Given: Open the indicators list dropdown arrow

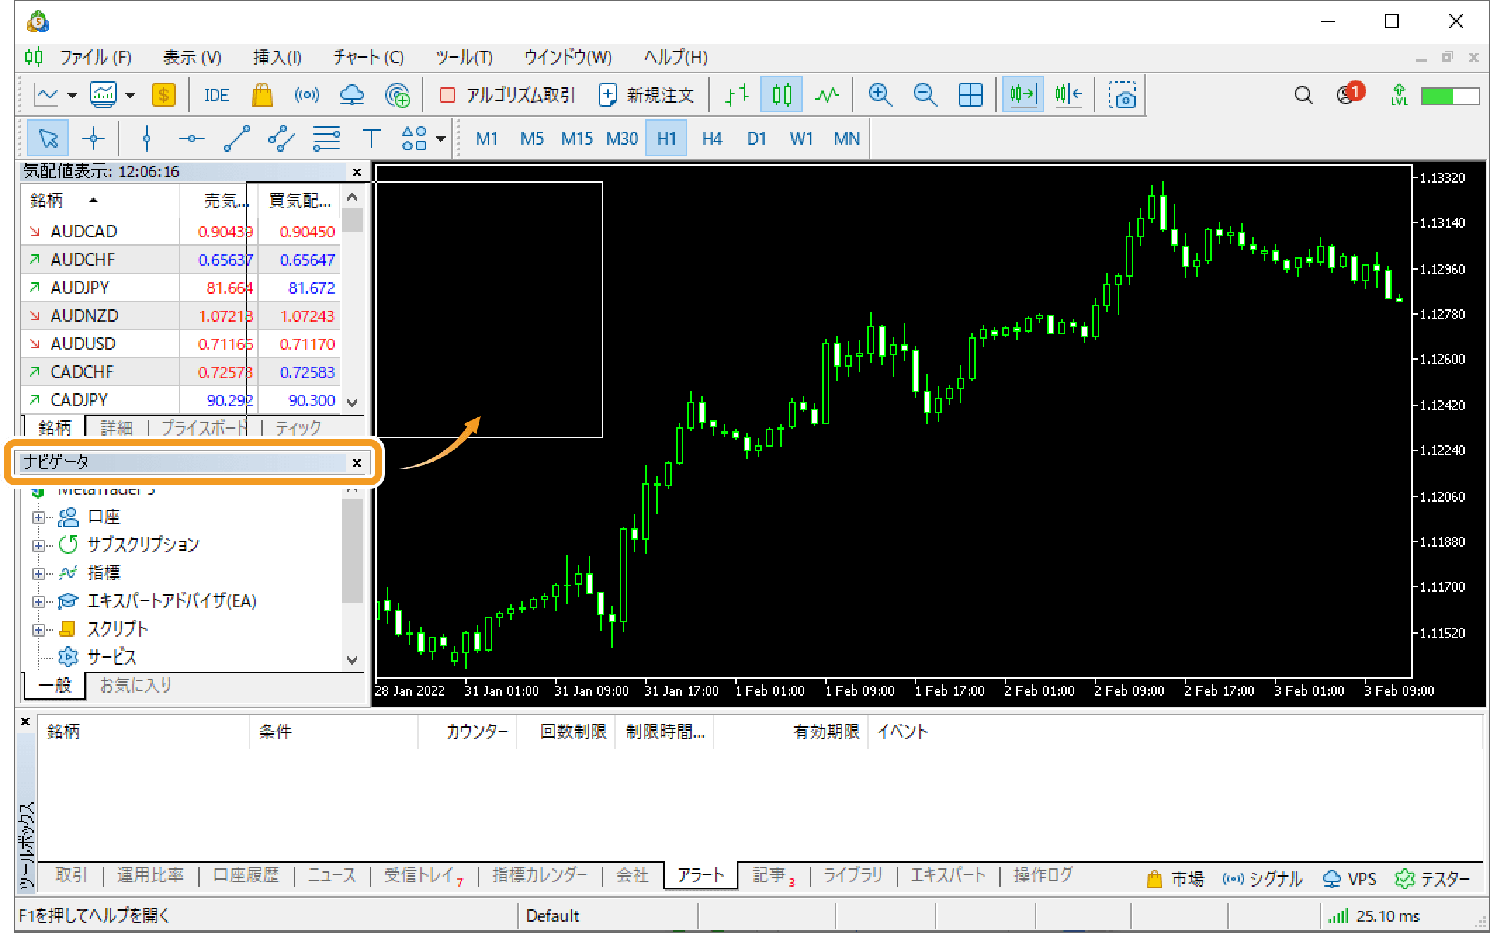Looking at the screenshot, I should tap(130, 95).
